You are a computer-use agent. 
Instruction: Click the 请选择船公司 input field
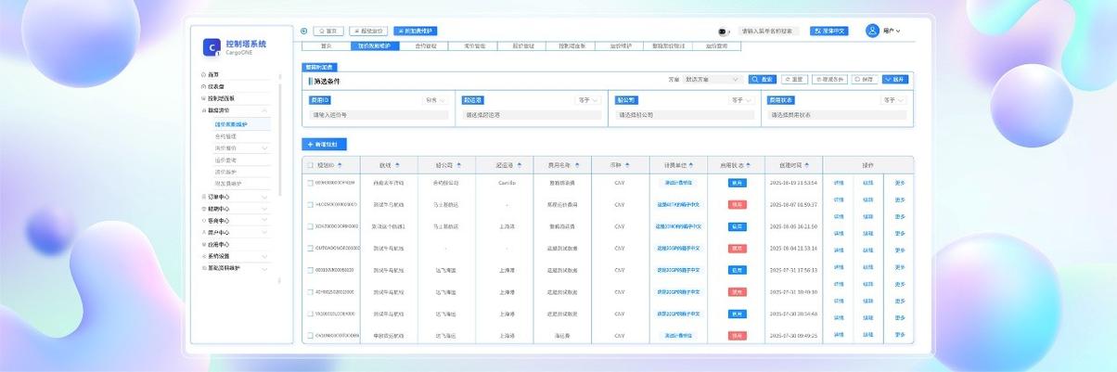point(684,115)
